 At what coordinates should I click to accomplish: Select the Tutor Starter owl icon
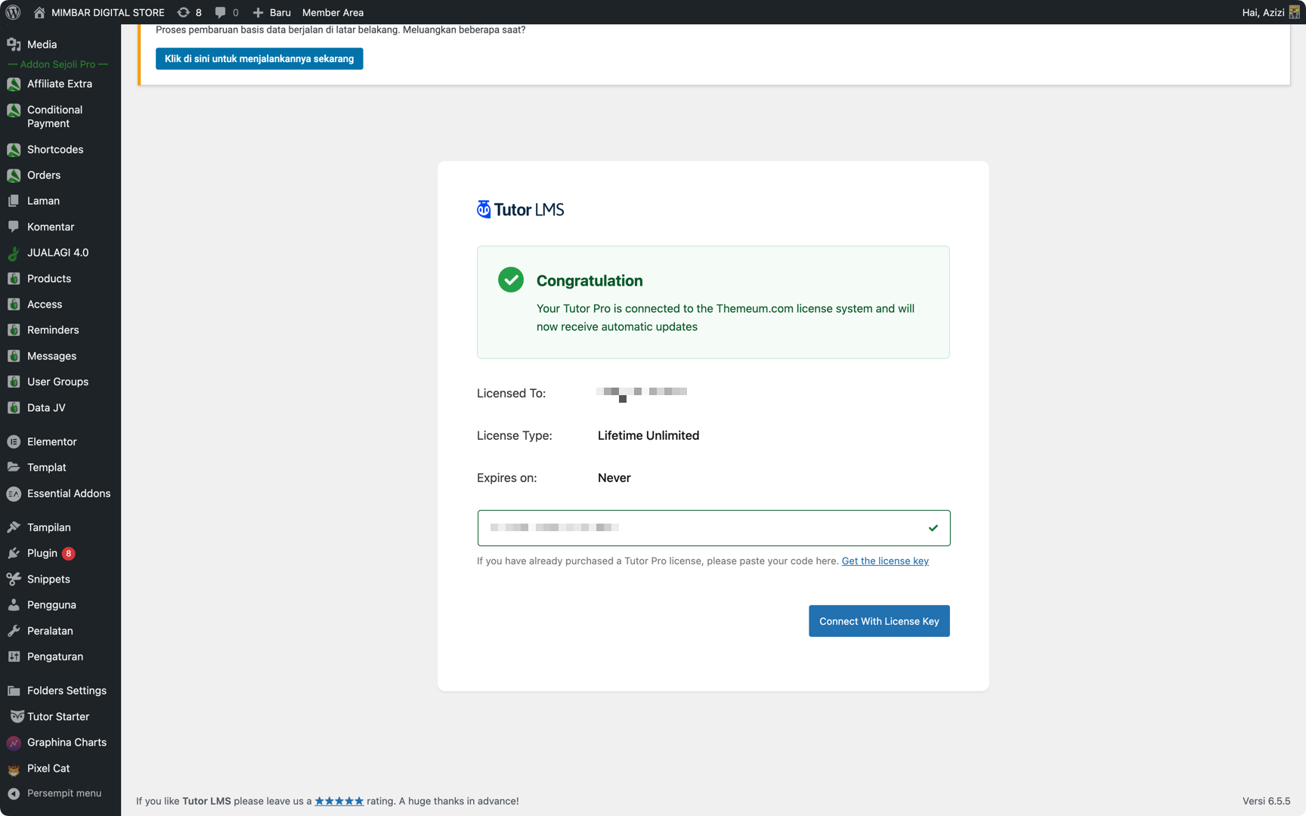[x=16, y=716]
